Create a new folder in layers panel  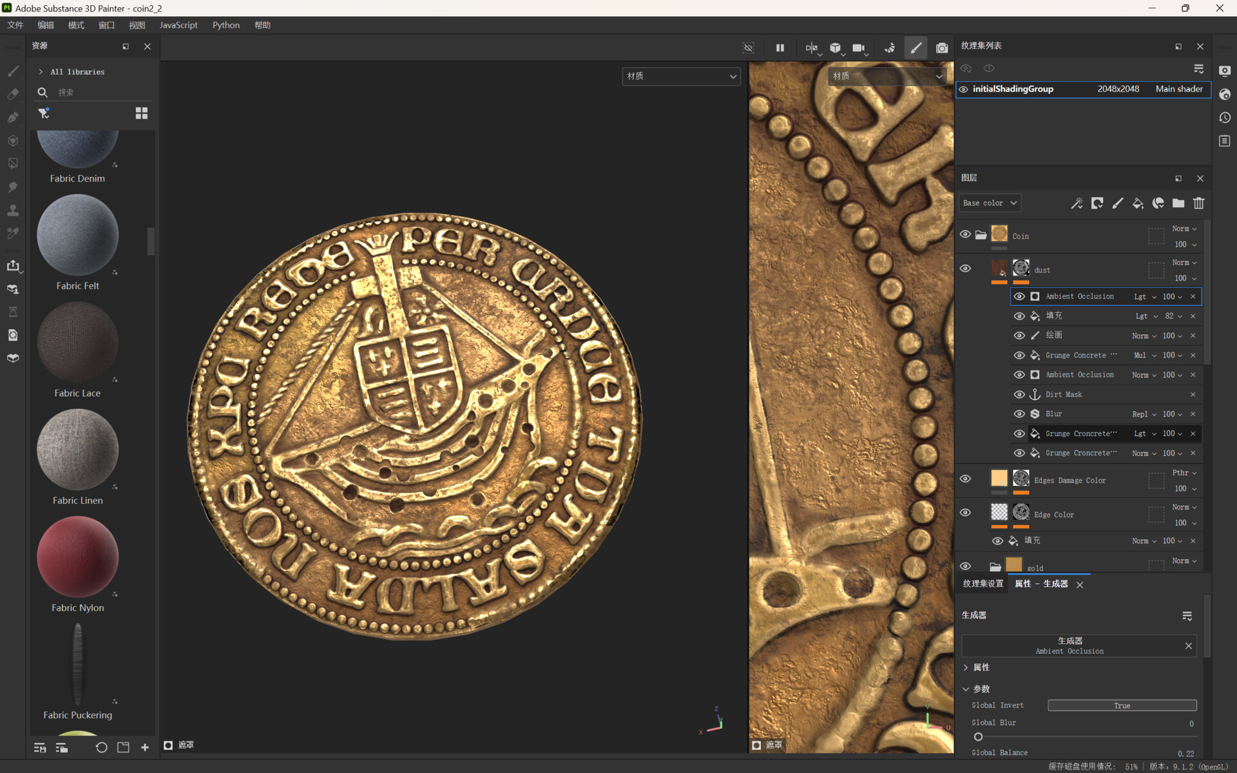(x=1178, y=204)
